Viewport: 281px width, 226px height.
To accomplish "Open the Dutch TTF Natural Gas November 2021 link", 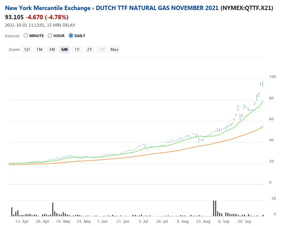I will pos(157,8).
